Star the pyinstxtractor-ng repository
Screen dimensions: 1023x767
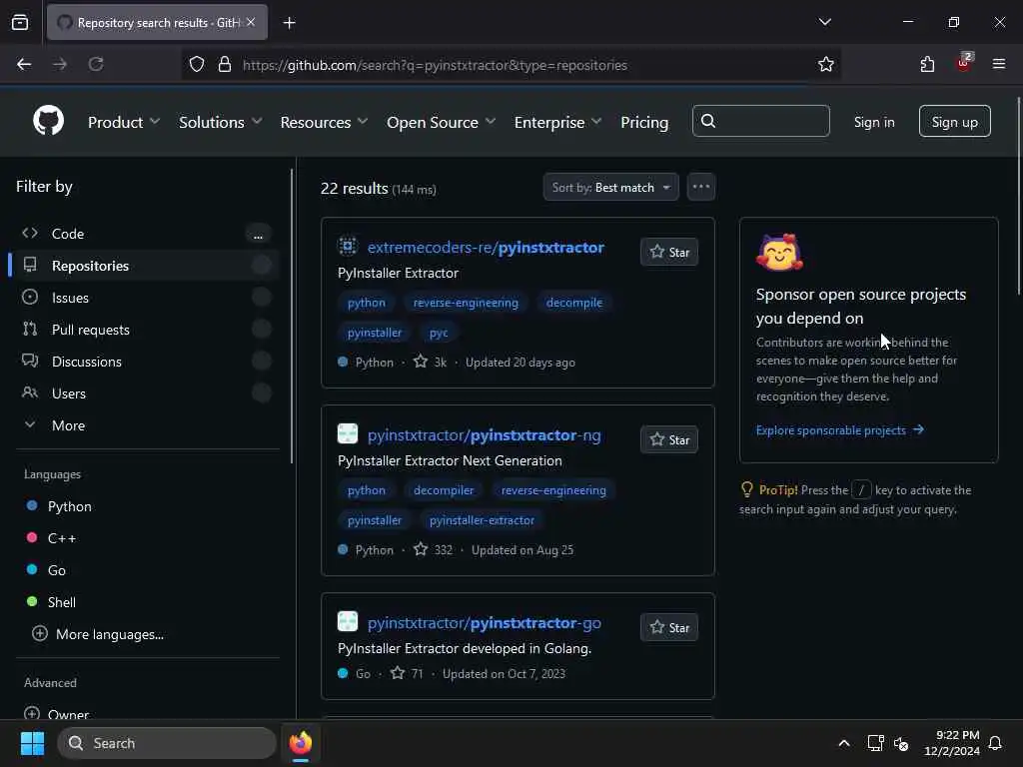pos(668,439)
